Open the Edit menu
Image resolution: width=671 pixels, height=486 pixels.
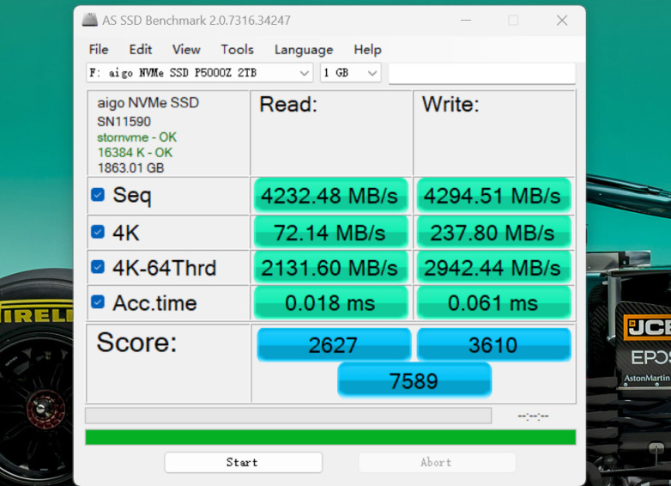[x=141, y=50]
